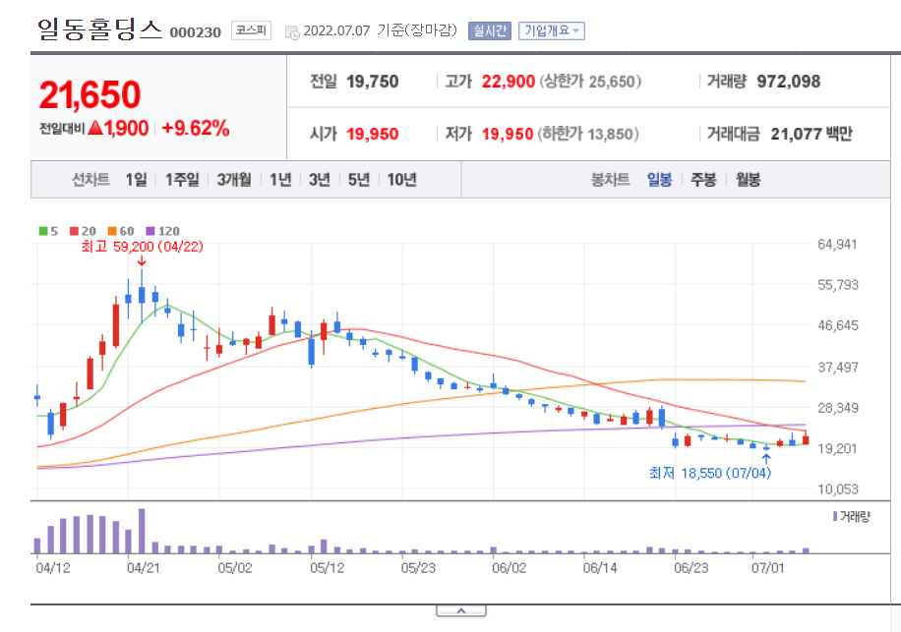Screen dimensions: 901x632
Task: Click the calendar icon beside the 2022.07.07 date
Action: pyautogui.click(x=292, y=32)
